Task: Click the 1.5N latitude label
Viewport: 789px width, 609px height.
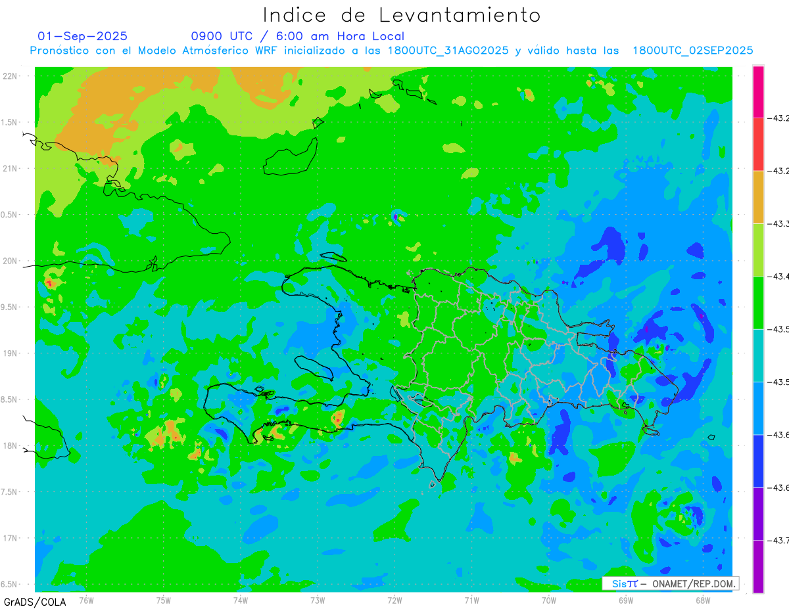Action: pos(9,122)
